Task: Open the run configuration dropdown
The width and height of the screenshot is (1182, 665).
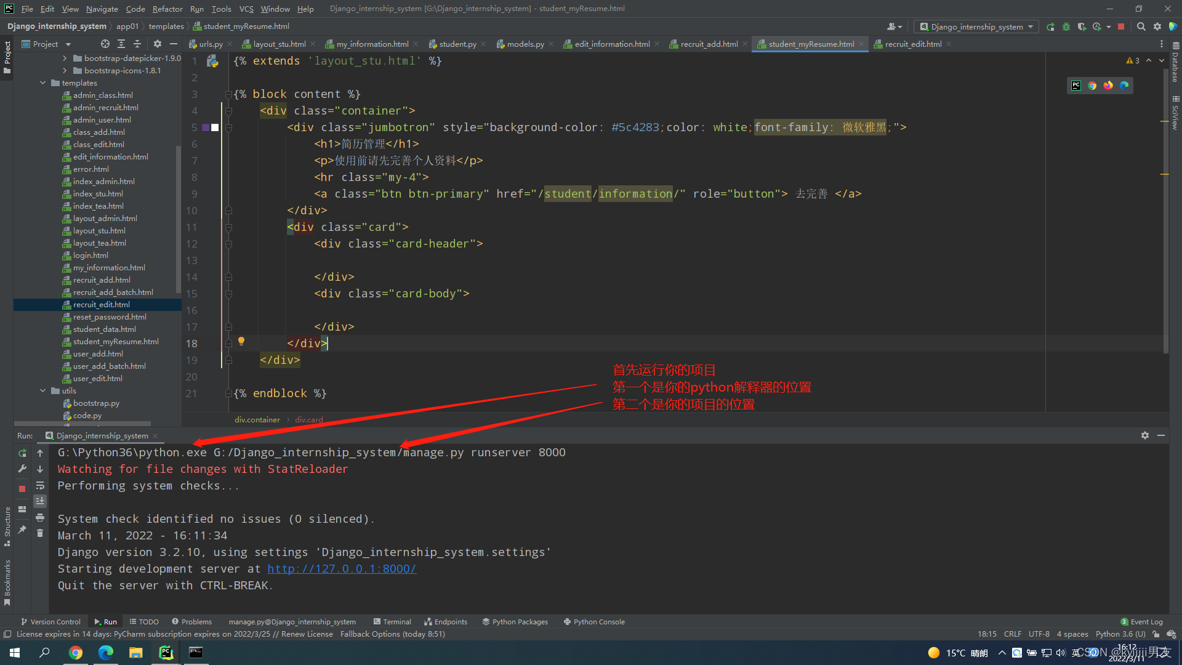Action: [976, 26]
